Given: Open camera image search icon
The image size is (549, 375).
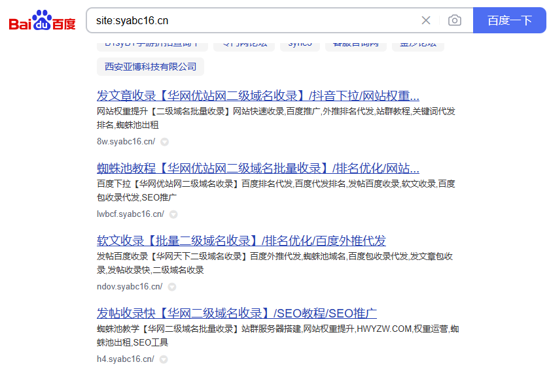Looking at the screenshot, I should [455, 20].
